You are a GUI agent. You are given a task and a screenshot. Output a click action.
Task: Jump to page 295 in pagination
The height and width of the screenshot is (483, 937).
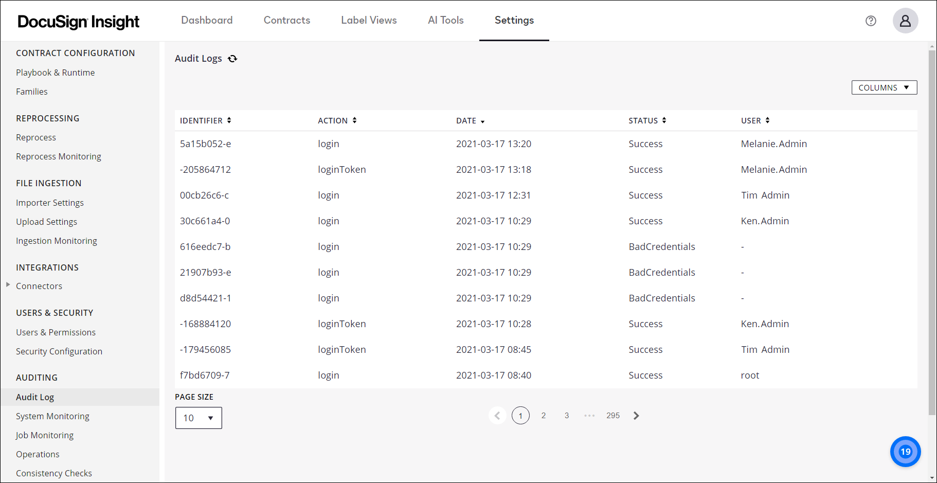pos(612,415)
